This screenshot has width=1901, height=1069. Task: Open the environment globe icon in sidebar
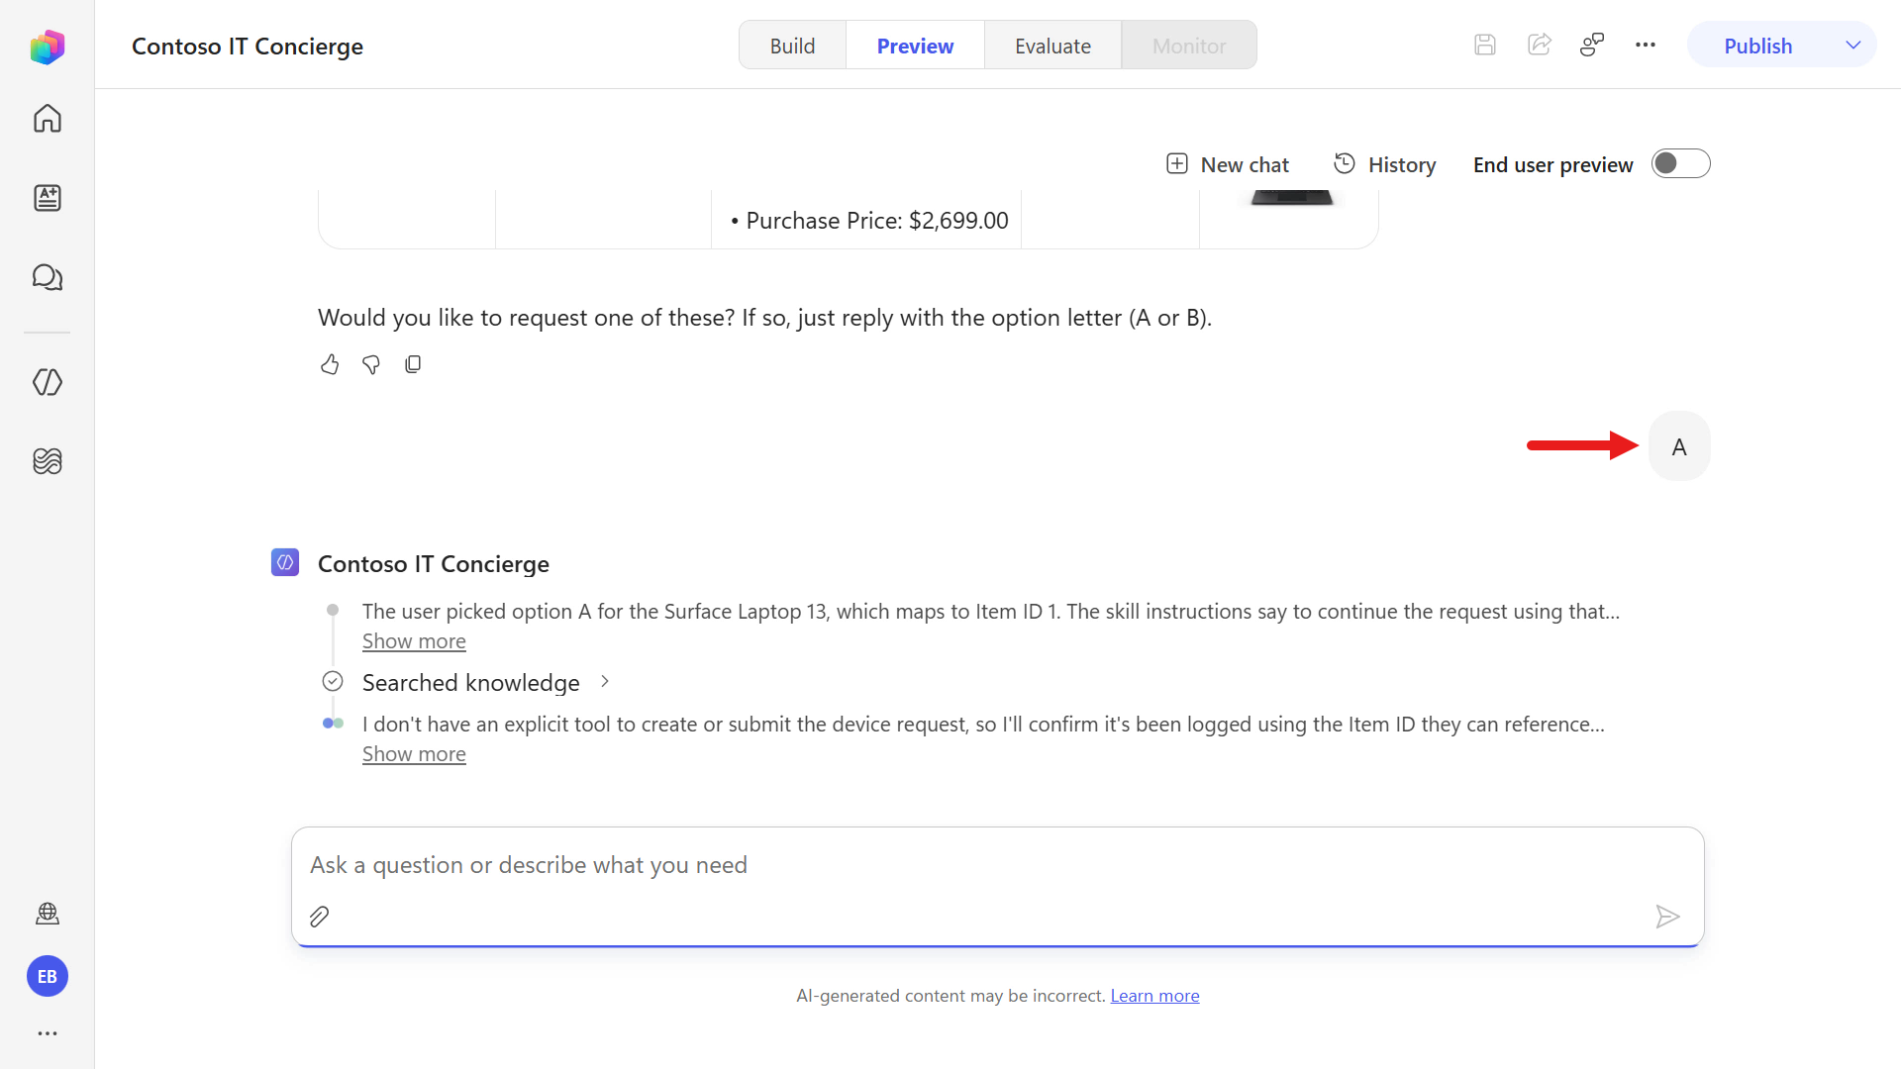[47, 914]
